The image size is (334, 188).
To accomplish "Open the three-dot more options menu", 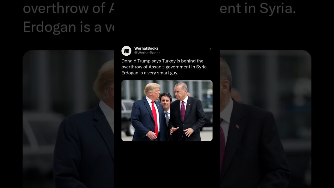I will coord(211,50).
